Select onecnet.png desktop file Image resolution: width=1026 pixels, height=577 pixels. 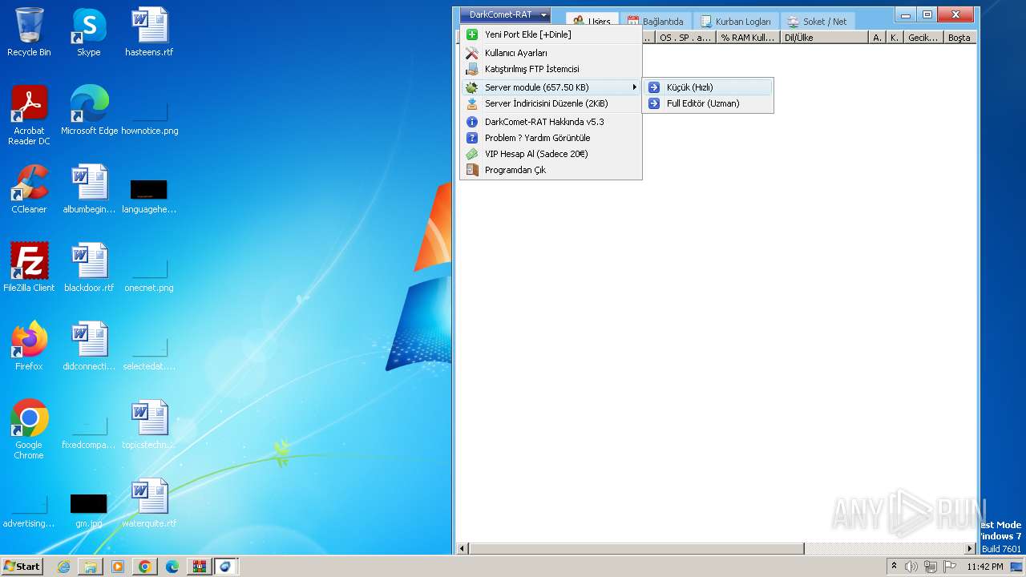[x=149, y=274]
